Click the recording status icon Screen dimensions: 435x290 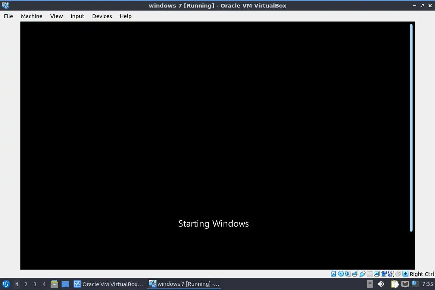[x=384, y=274]
